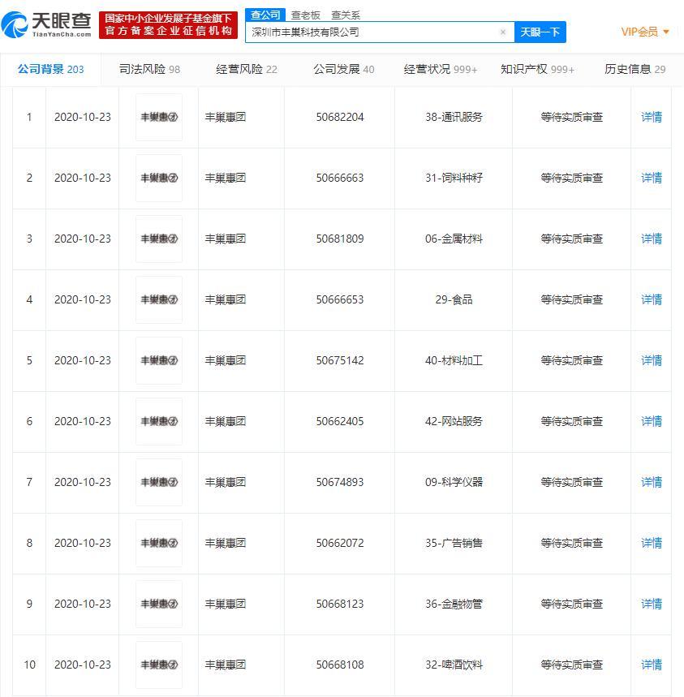
Task: Click the trademark thumbnail in row 1
Action: coord(159,117)
